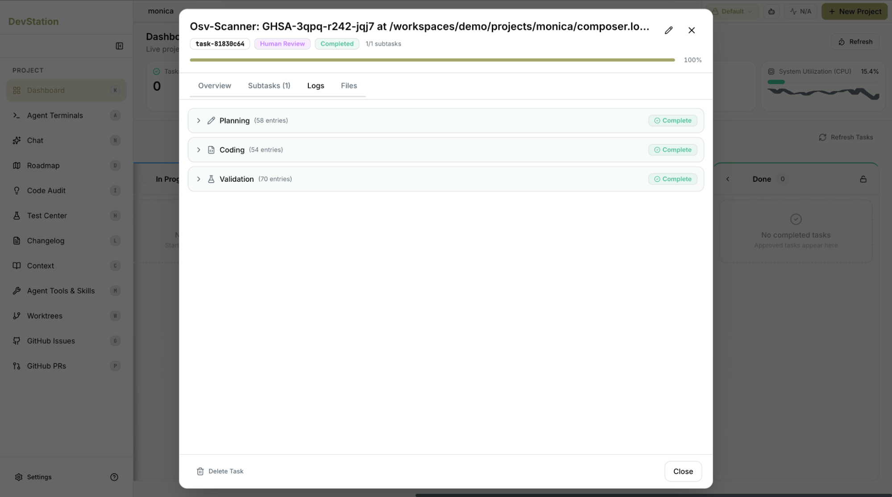892x497 pixels.
Task: Click the robot icon in top bar
Action: click(x=771, y=11)
